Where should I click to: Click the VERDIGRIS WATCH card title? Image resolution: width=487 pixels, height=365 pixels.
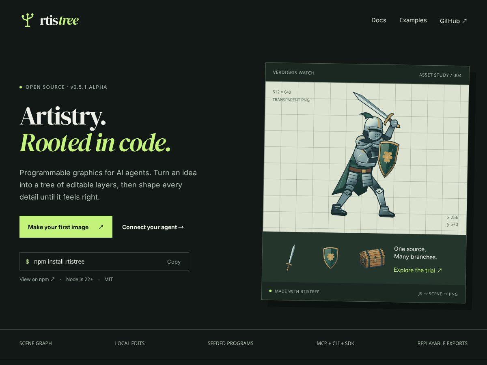(293, 73)
